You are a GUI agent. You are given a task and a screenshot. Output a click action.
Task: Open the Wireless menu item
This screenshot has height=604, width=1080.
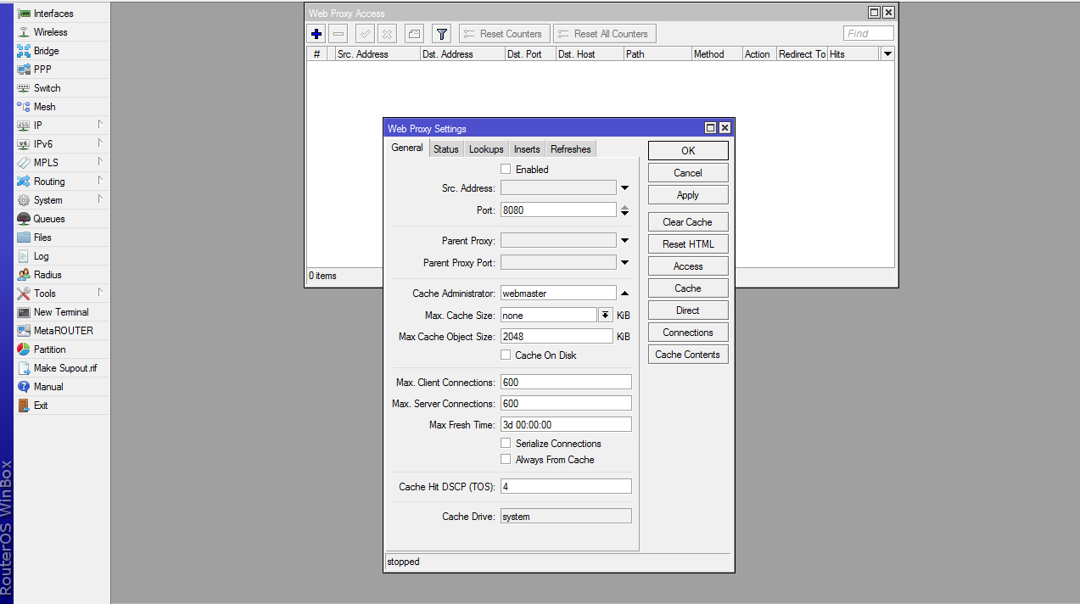pyautogui.click(x=50, y=32)
